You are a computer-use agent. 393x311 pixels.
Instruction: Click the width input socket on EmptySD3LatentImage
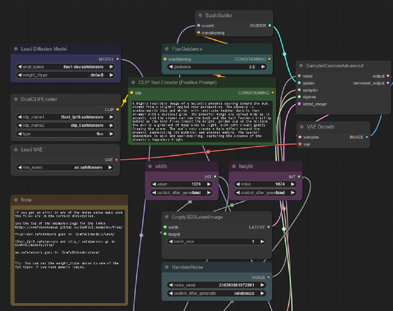pyautogui.click(x=165, y=227)
